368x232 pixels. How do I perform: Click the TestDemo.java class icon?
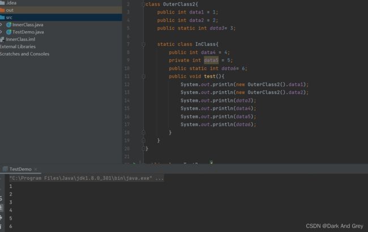click(9, 32)
